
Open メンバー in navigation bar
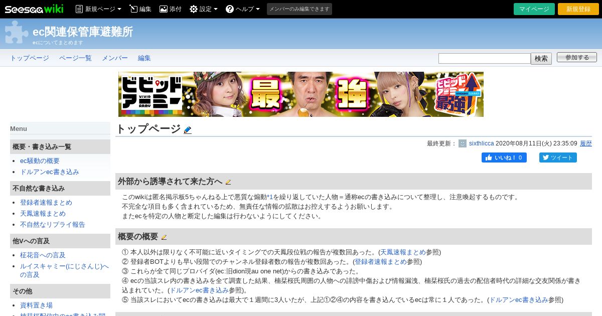click(115, 58)
